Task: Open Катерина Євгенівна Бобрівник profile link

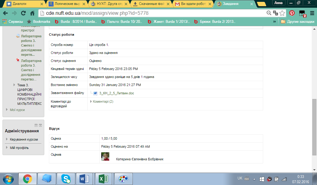Action: pos(140,159)
